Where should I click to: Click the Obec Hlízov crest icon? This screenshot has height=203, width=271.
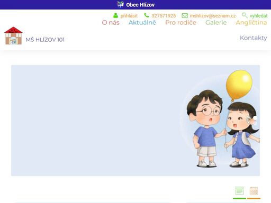[x=120, y=5]
